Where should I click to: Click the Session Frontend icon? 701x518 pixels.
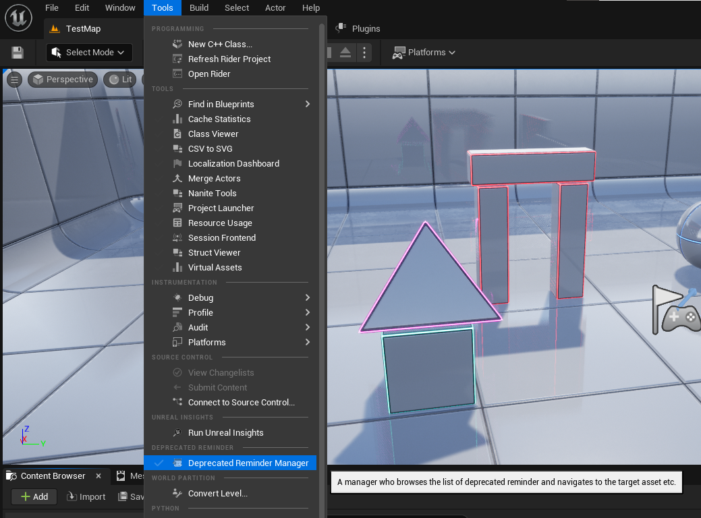(177, 238)
